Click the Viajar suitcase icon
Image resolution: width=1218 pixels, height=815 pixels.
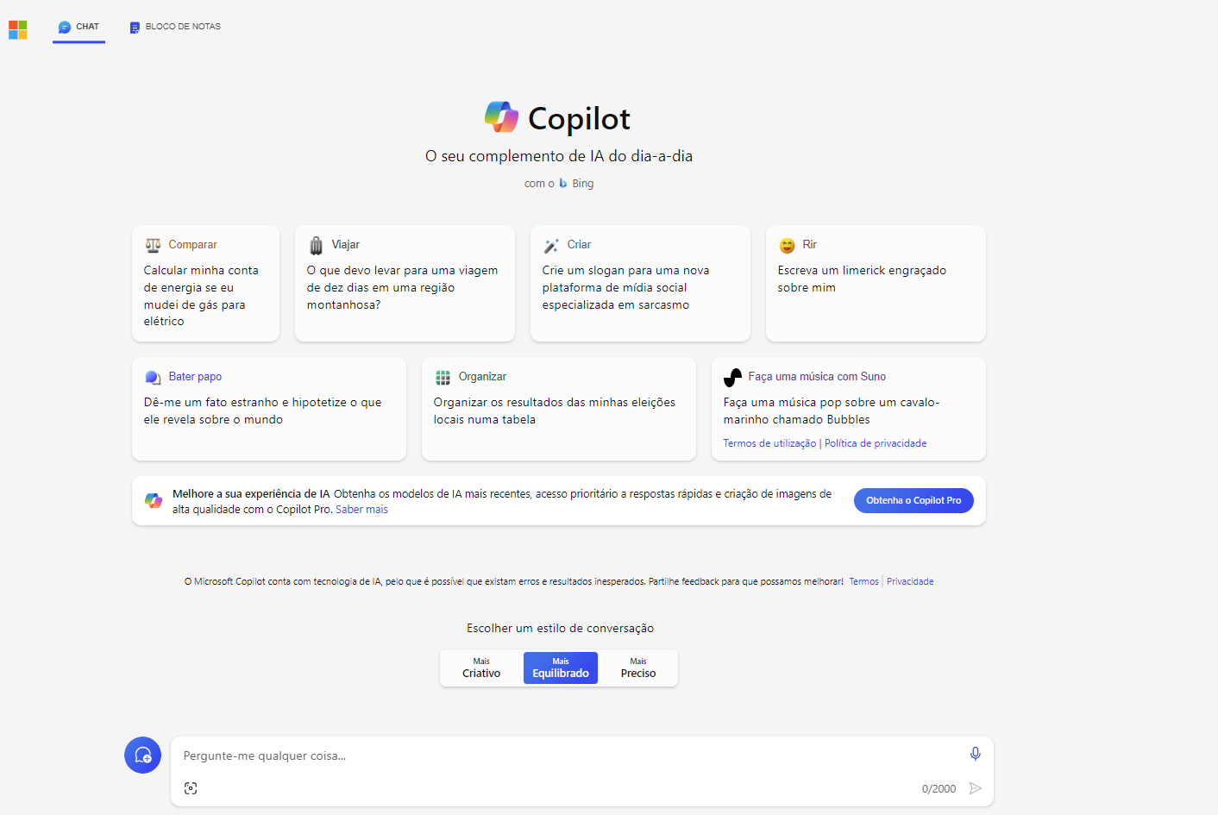[x=316, y=244]
